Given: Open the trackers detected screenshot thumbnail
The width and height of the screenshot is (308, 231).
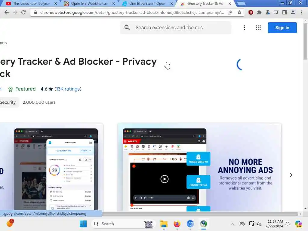Looking at the screenshot, I should coord(51,167).
